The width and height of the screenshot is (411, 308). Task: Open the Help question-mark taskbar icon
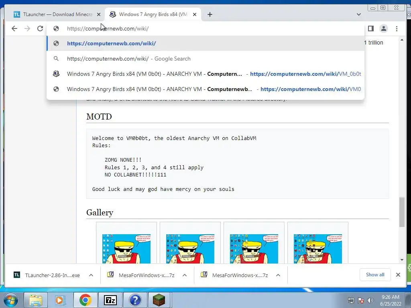tap(135, 300)
